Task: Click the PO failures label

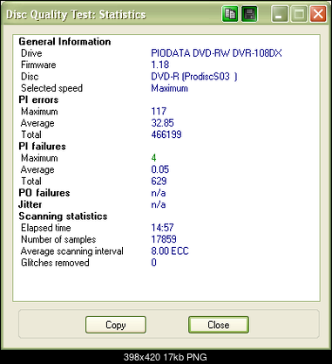Action: coord(44,193)
